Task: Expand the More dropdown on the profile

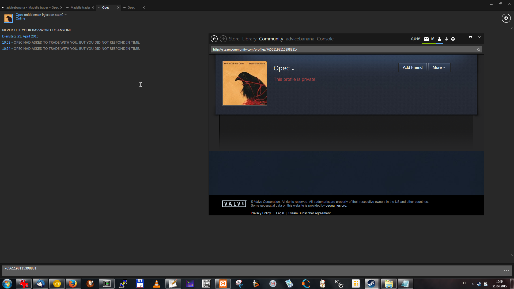Action: point(439,67)
